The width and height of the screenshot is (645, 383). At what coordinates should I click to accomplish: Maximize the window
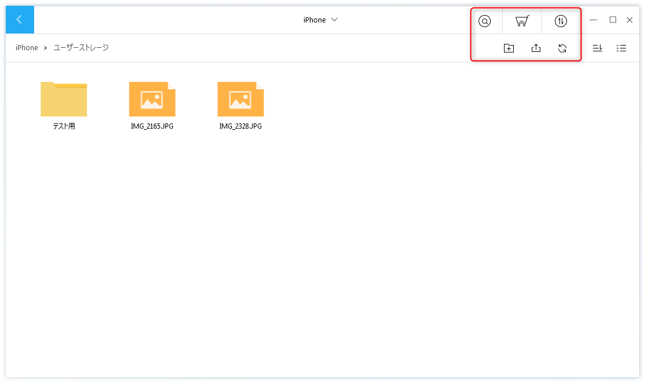coord(613,20)
